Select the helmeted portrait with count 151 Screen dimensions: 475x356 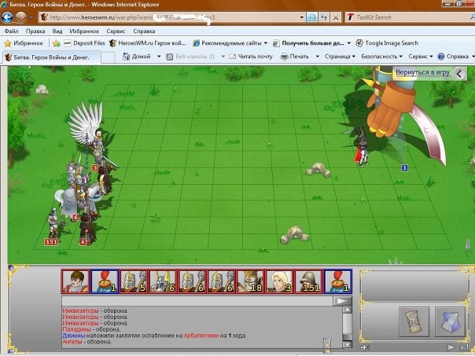[308, 282]
